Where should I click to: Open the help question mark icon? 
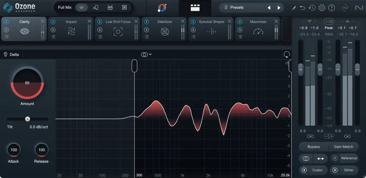point(331,8)
